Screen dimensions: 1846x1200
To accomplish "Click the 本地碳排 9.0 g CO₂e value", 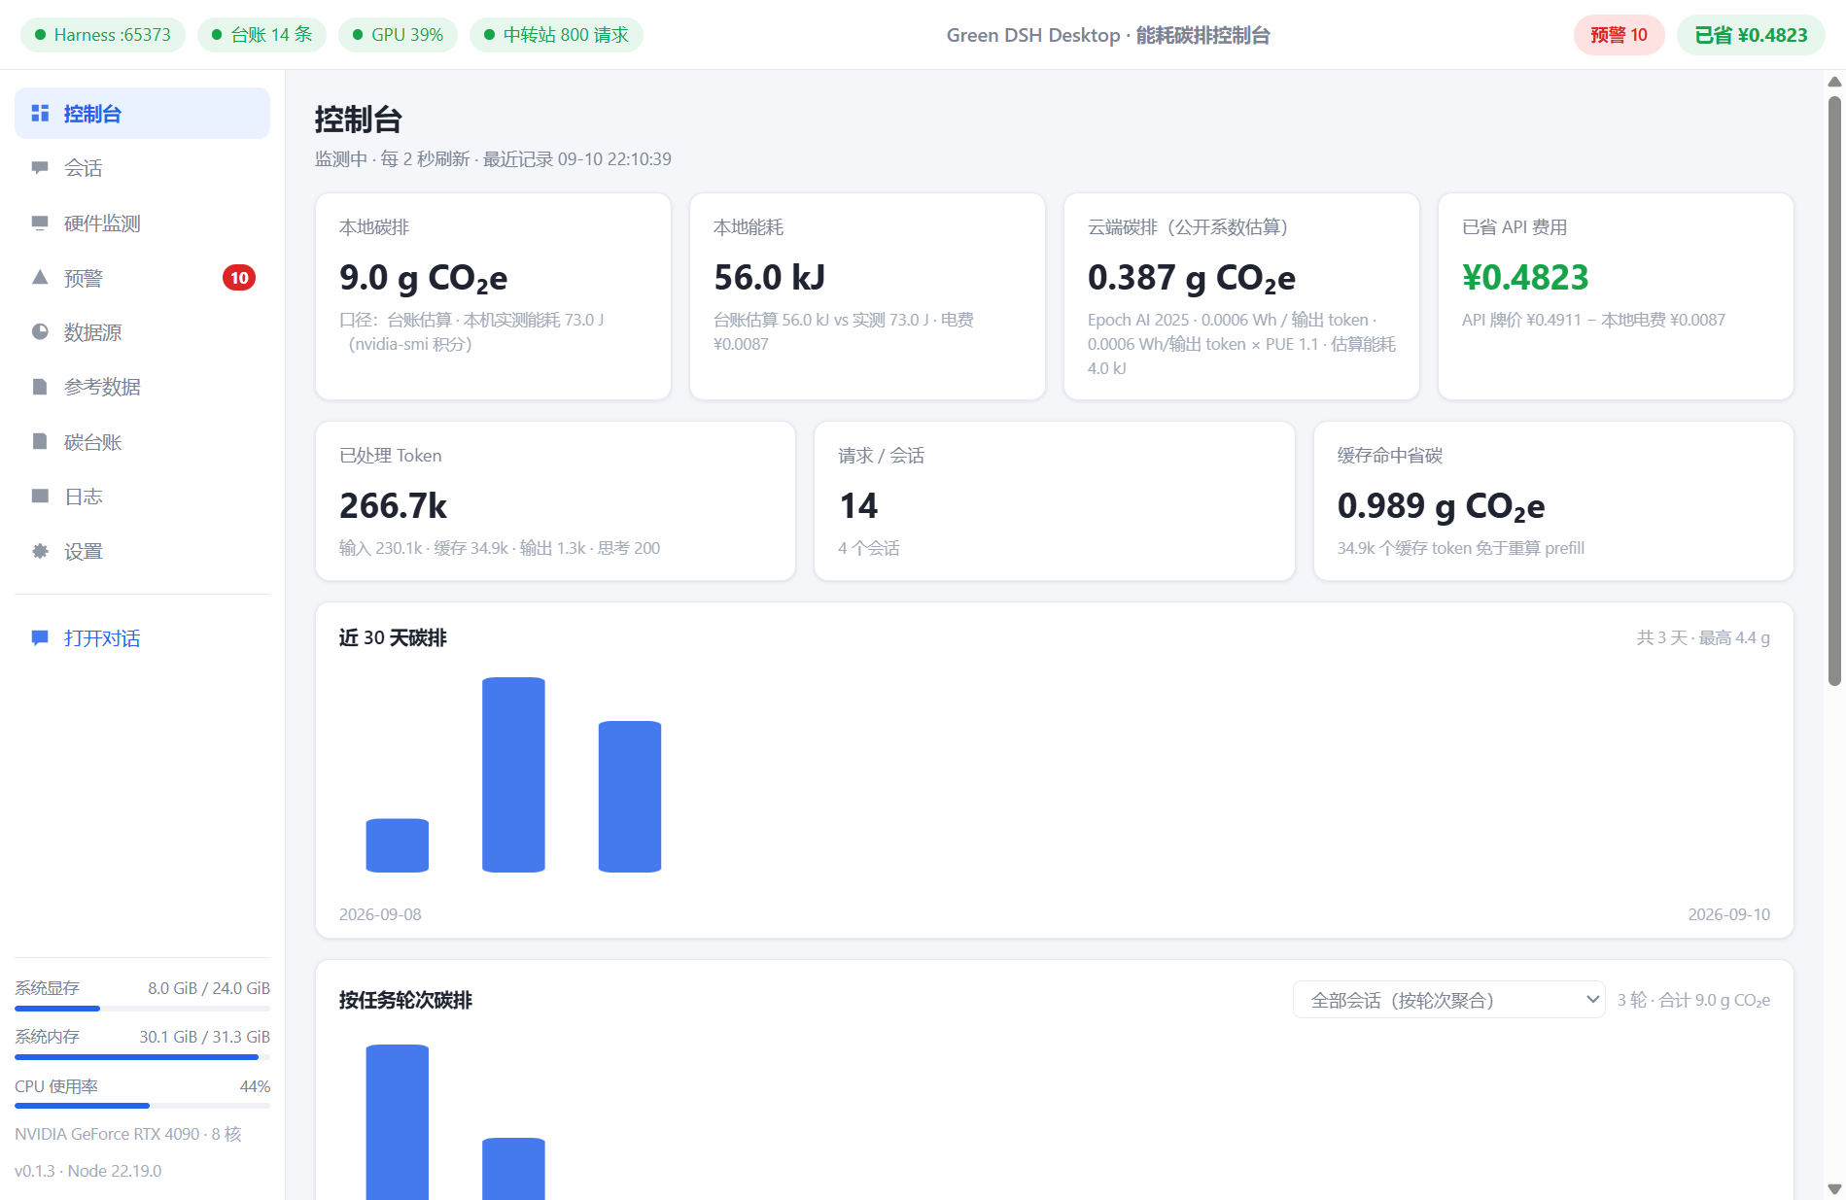I will [423, 278].
